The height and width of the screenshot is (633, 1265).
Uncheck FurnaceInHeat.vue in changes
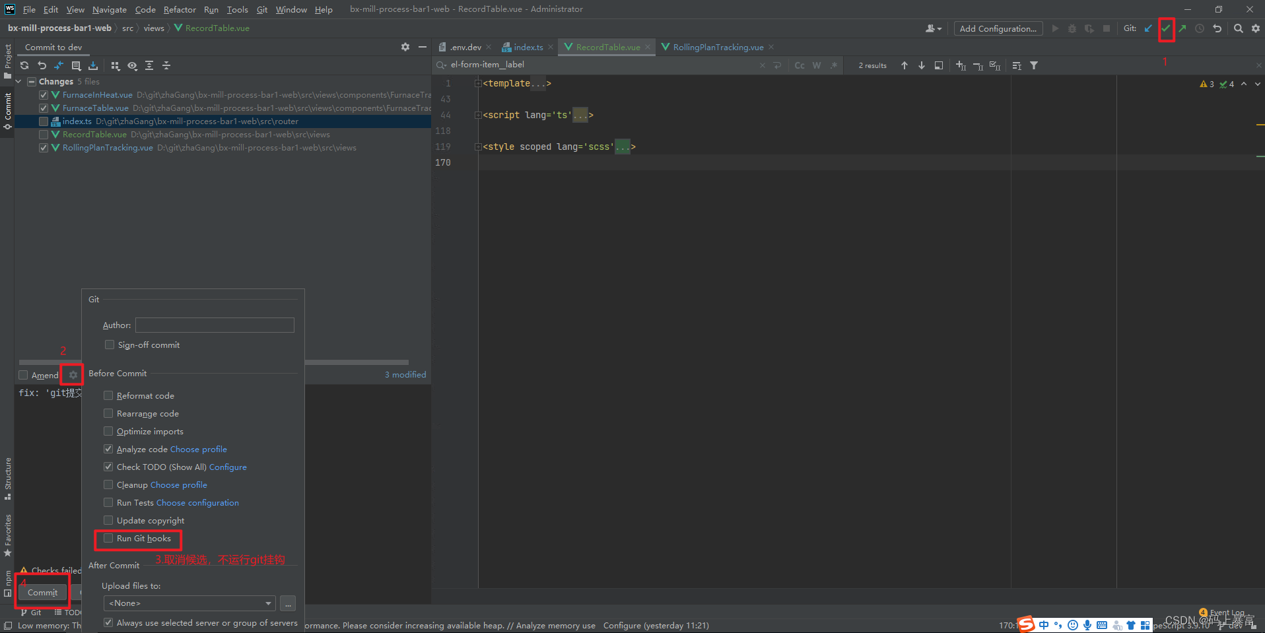[44, 95]
